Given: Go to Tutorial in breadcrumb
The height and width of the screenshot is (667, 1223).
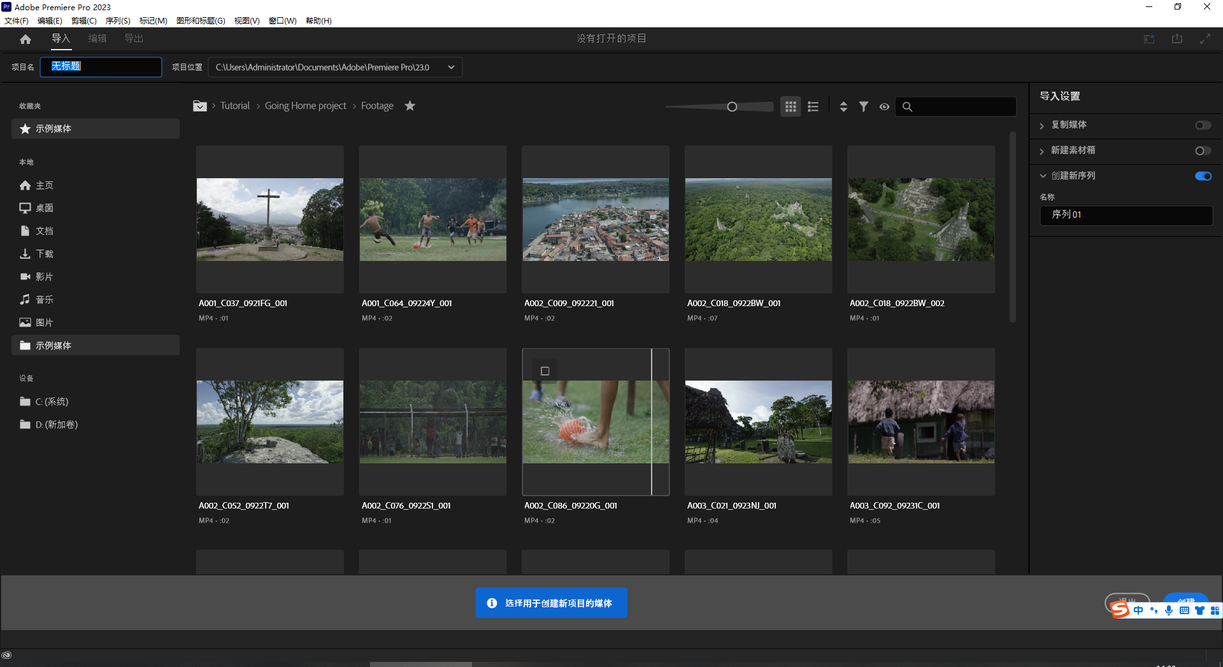Looking at the screenshot, I should (235, 106).
